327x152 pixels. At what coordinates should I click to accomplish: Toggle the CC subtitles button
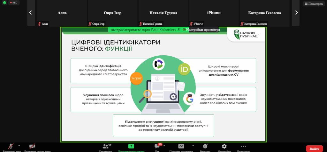tap(181, 147)
